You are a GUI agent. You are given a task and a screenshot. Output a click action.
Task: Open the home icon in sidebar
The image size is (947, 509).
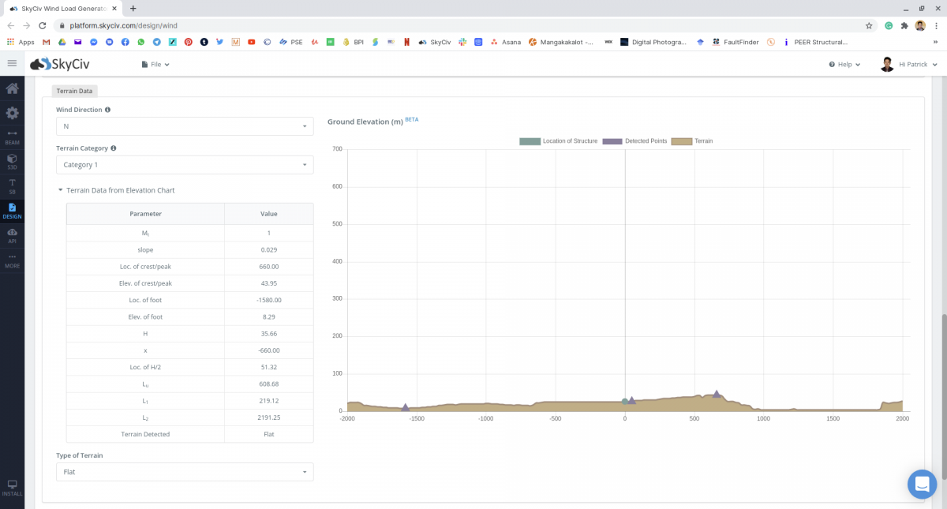pyautogui.click(x=12, y=88)
